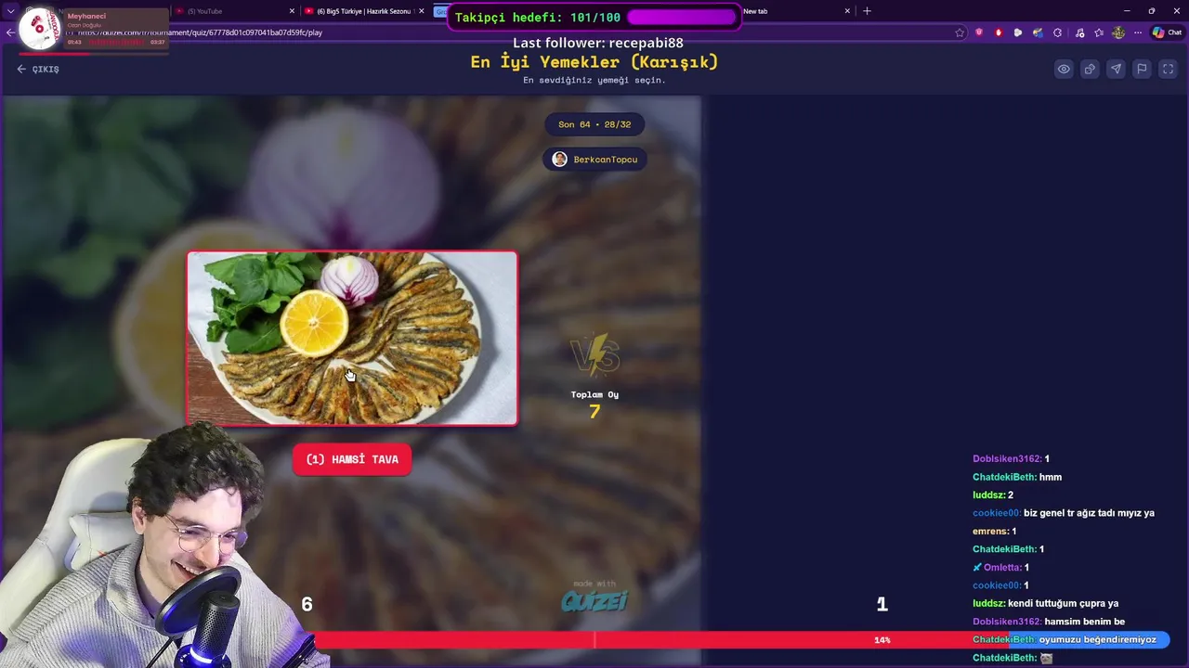The image size is (1189, 668).
Task: Open the pink shield U extension
Action: pyautogui.click(x=979, y=32)
